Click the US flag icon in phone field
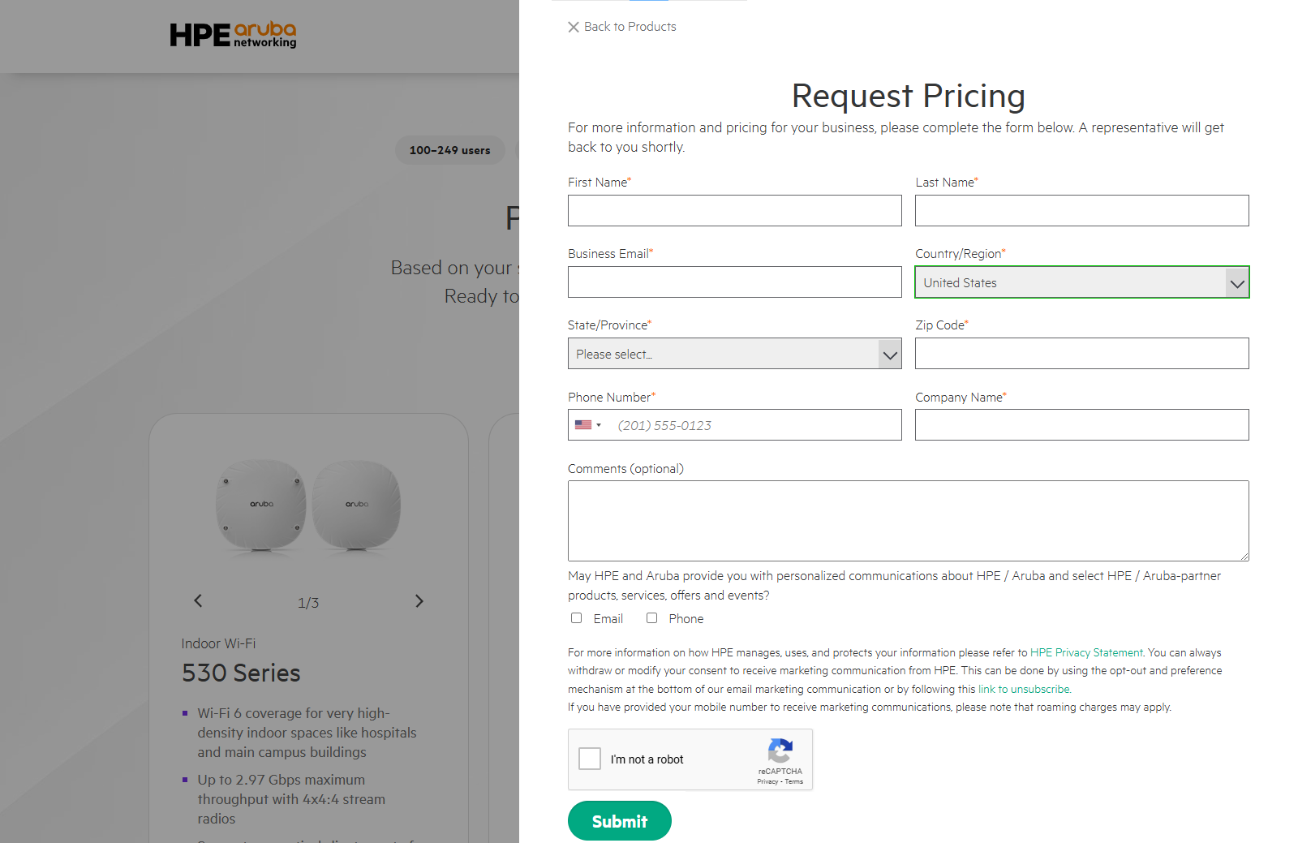Screen dimensions: 1298x843 [x=583, y=424]
